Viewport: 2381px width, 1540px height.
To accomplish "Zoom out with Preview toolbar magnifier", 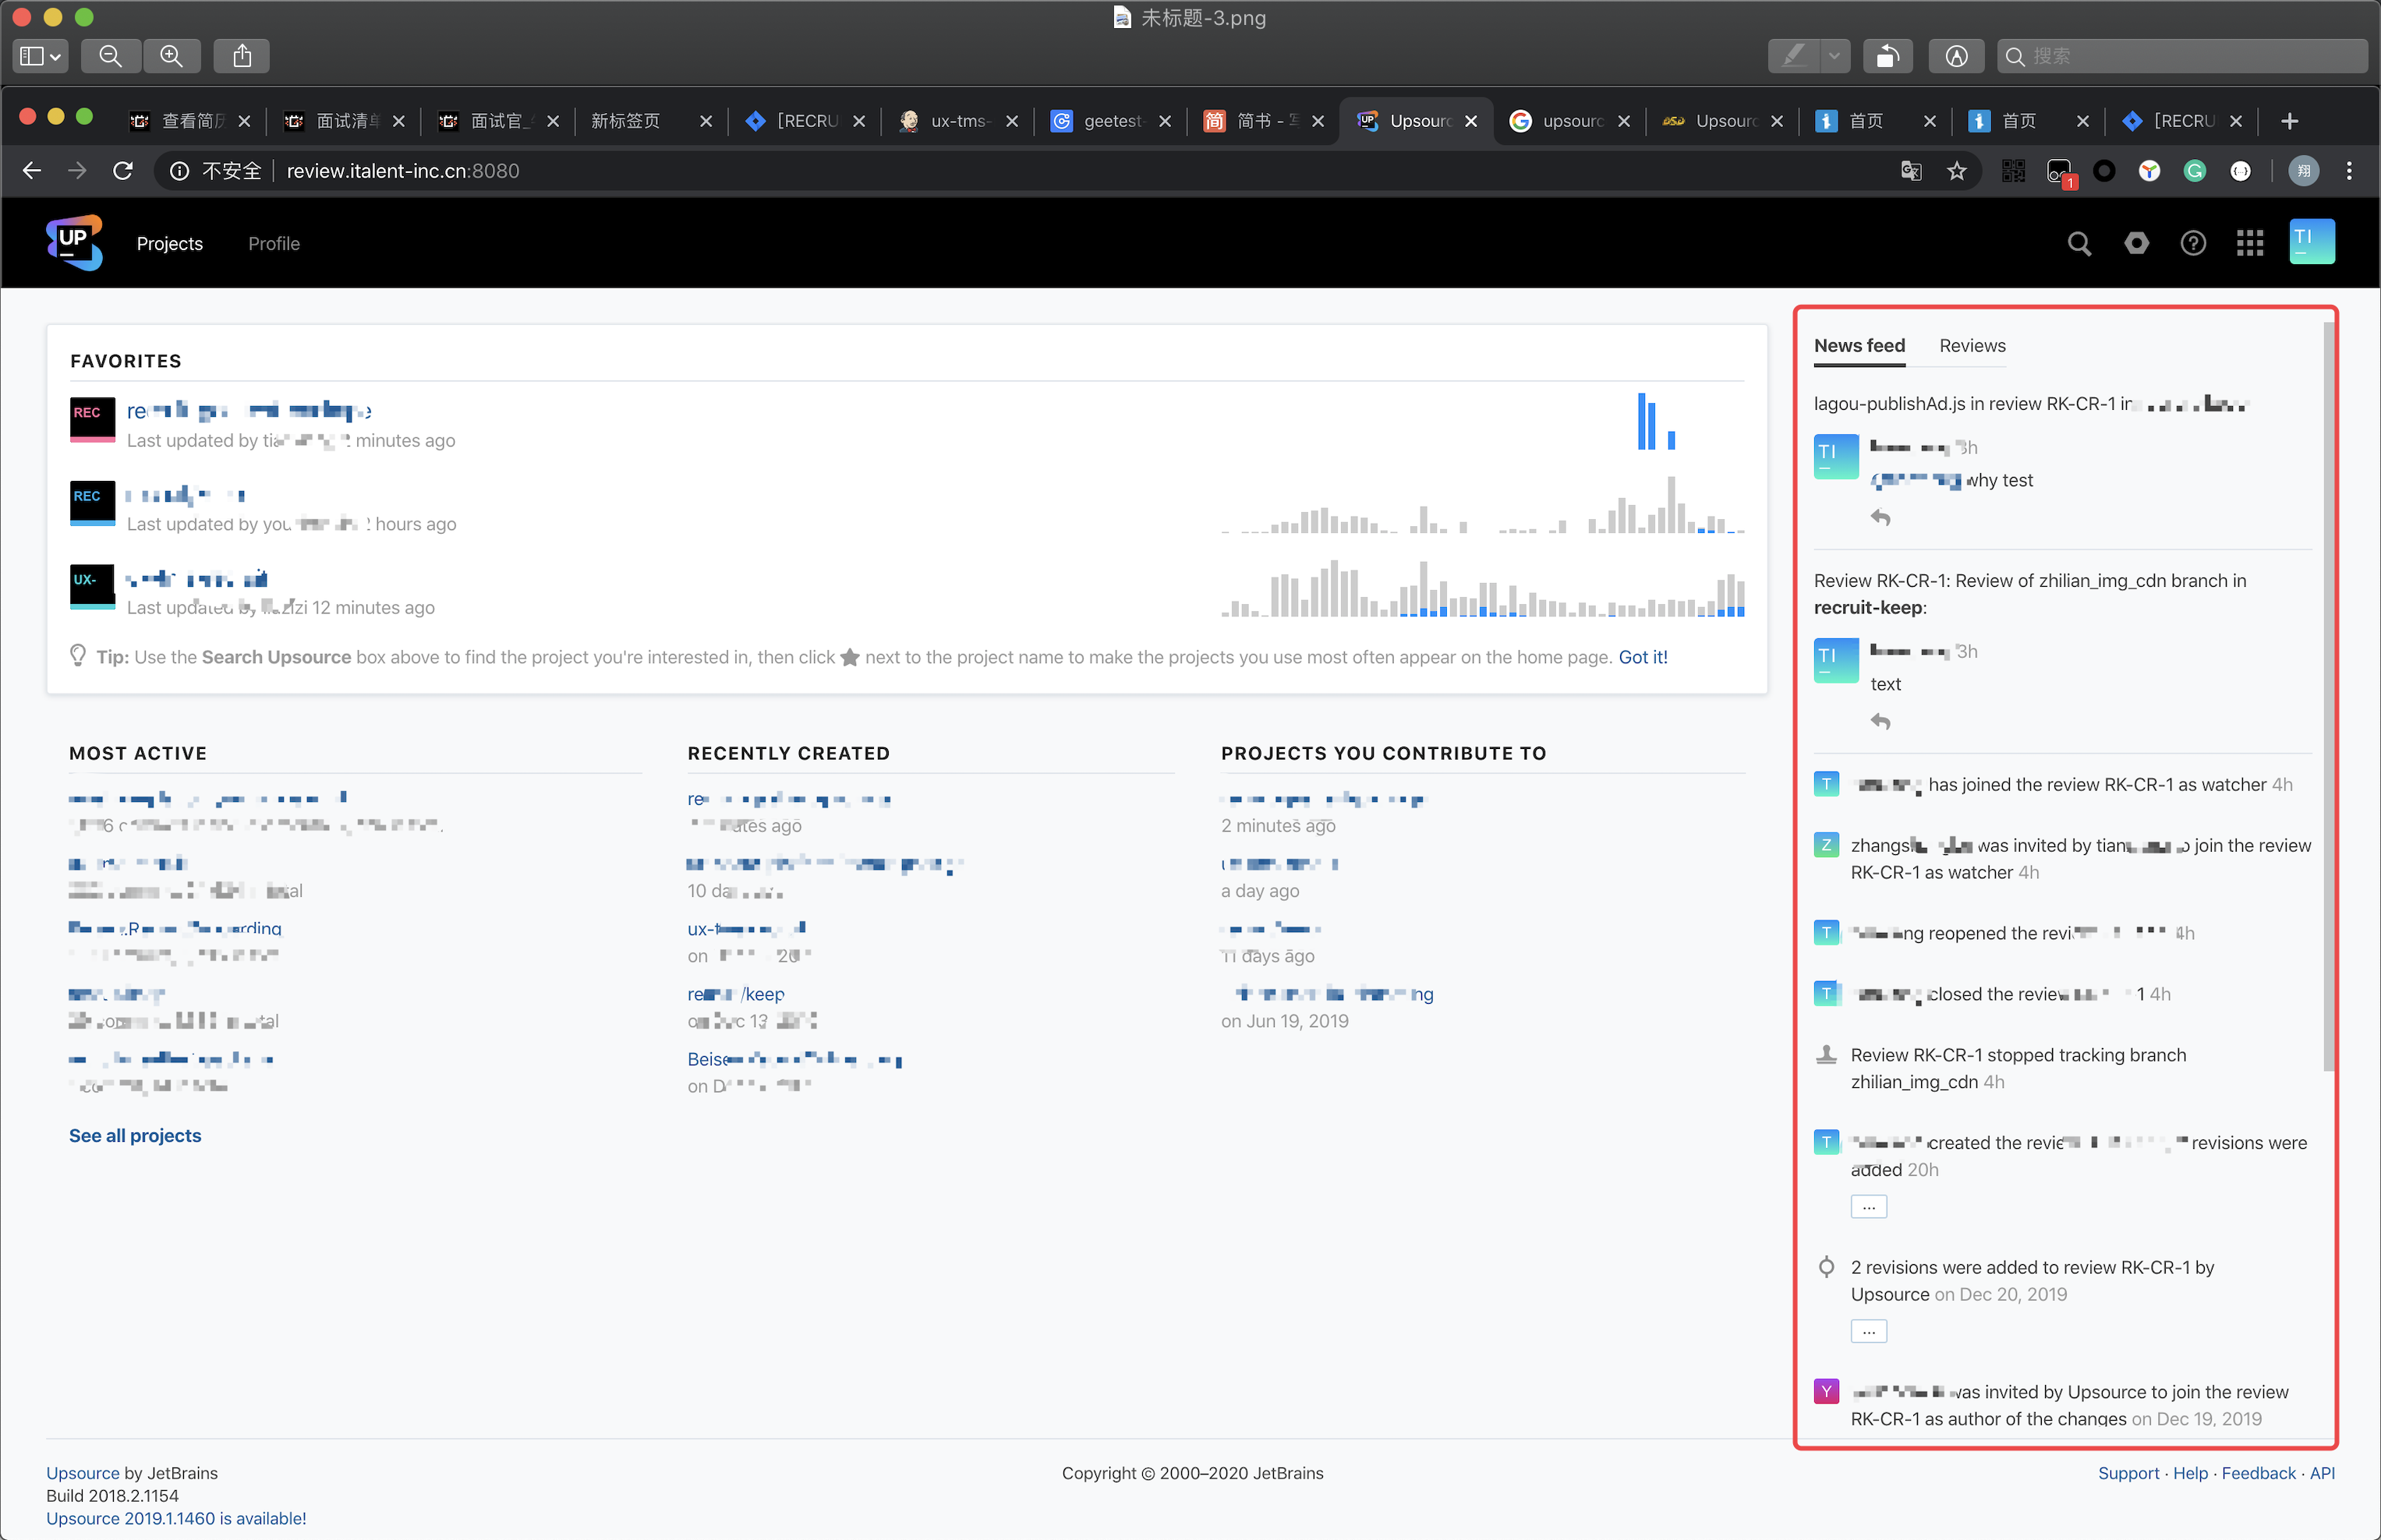I will pos(110,56).
